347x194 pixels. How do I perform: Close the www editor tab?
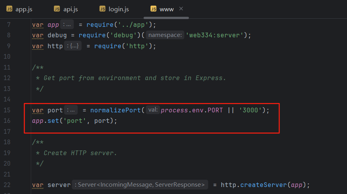pos(181,9)
